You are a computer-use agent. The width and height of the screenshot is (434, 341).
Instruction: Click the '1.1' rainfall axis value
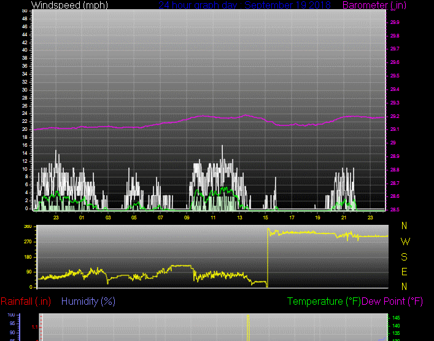point(34,327)
